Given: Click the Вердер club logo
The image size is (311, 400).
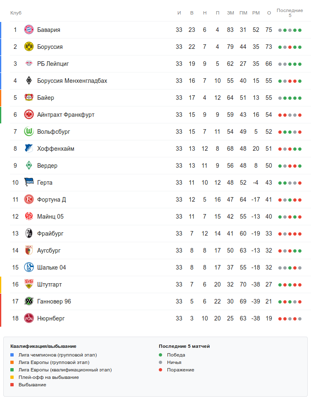Looking at the screenshot, I should point(29,166).
